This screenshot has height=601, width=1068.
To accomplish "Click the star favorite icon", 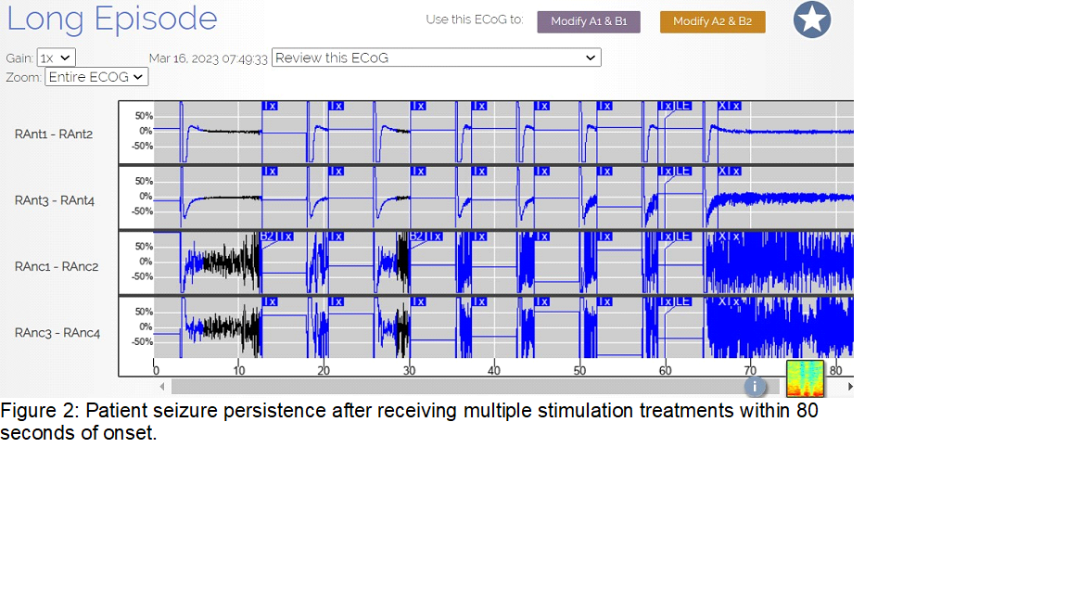I will (811, 20).
